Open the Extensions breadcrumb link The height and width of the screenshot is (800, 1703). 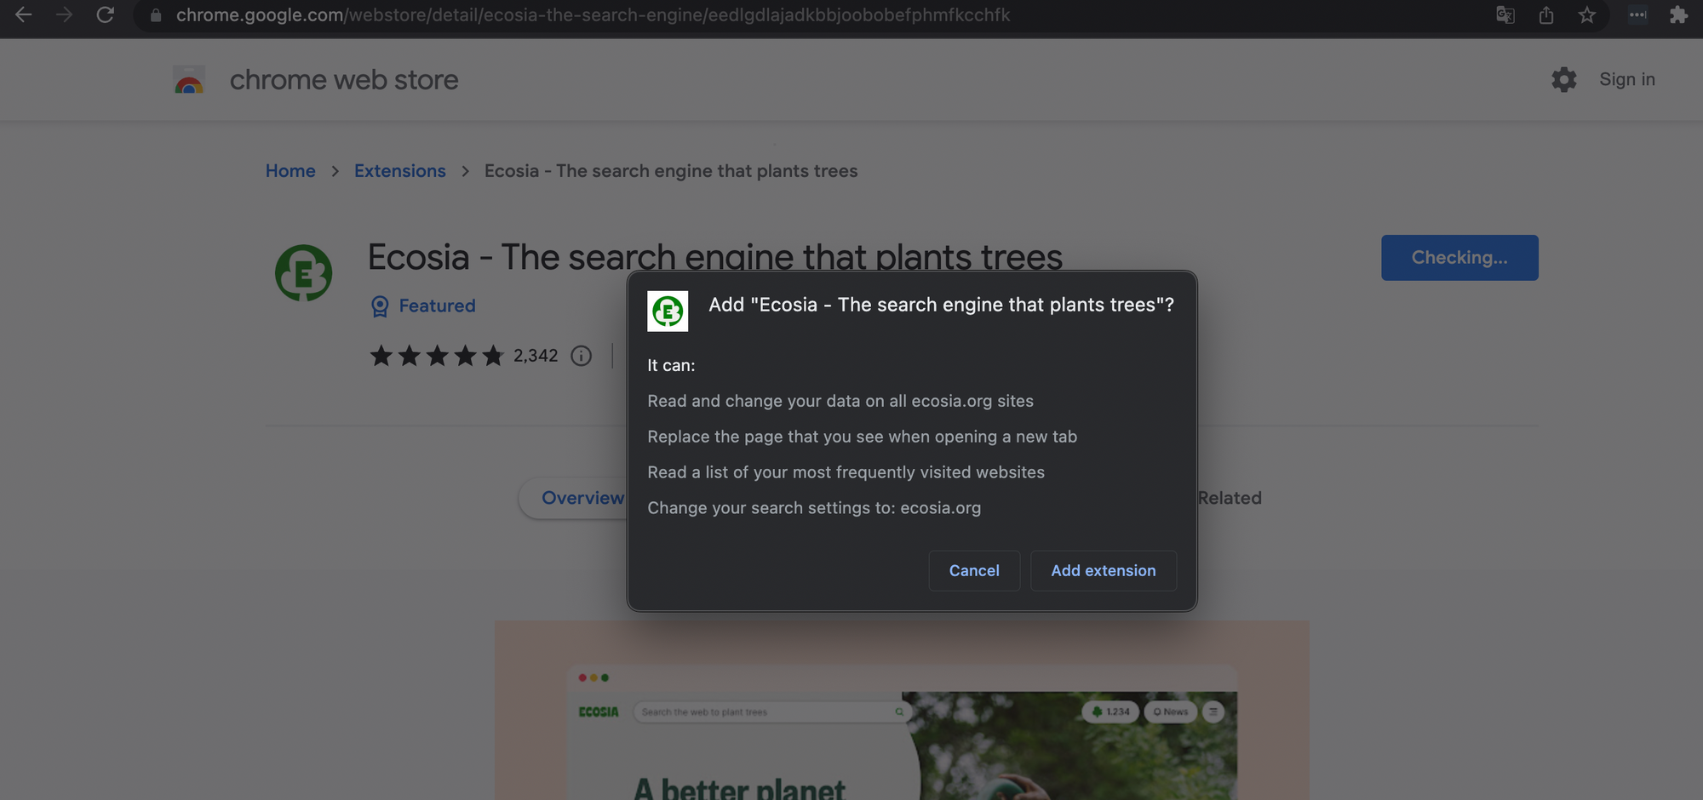pyautogui.click(x=400, y=171)
